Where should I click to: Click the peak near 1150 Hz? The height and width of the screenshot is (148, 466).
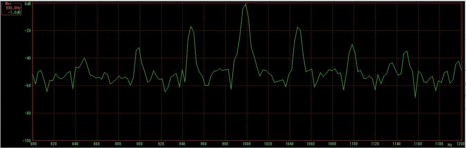pyautogui.click(x=406, y=51)
